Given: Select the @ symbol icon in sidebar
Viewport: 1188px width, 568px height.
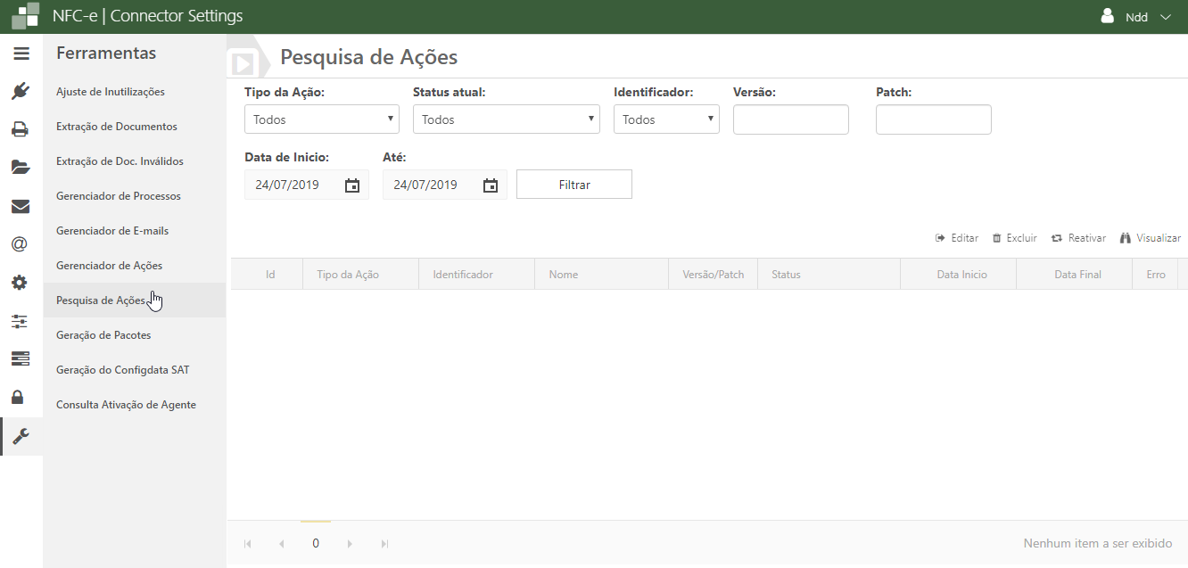Looking at the screenshot, I should tap(20, 244).
